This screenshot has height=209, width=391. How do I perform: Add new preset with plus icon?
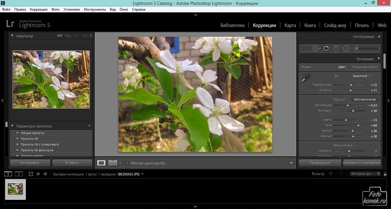pyautogui.click(x=89, y=126)
